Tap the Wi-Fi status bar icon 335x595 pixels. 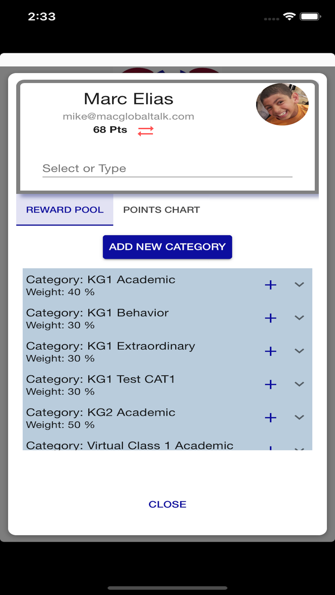(x=289, y=16)
